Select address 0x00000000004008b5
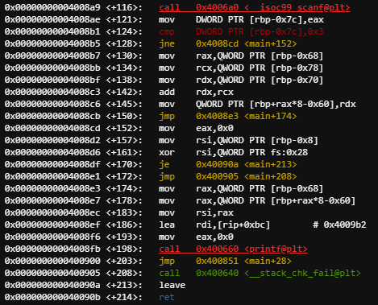 click(x=52, y=43)
